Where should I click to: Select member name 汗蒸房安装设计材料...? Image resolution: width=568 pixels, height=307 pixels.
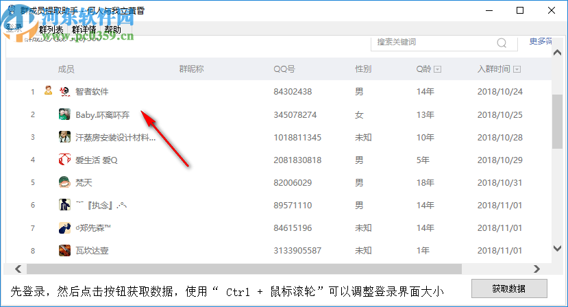[x=116, y=137]
